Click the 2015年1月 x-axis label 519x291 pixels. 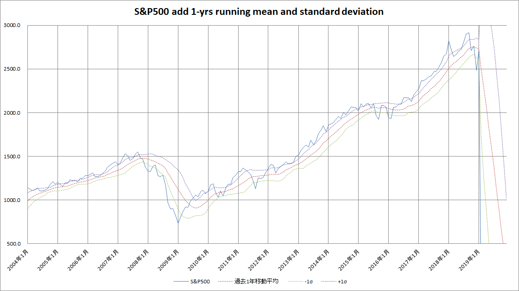349,260
